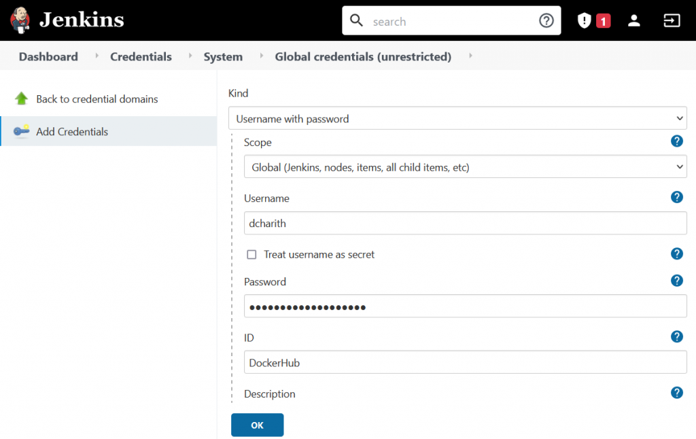The width and height of the screenshot is (696, 439).
Task: Expand the Dashboard breadcrumb arrow
Action: 97,56
